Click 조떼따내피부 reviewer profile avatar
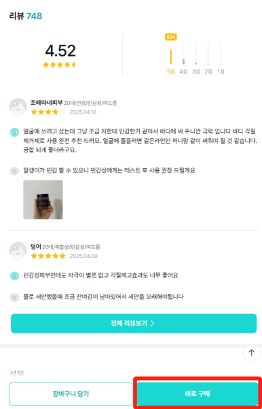The width and height of the screenshot is (262, 409). coord(18,107)
